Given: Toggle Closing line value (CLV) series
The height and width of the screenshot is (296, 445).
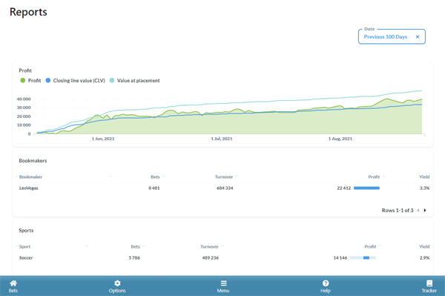Looking at the screenshot, I should (x=75, y=81).
